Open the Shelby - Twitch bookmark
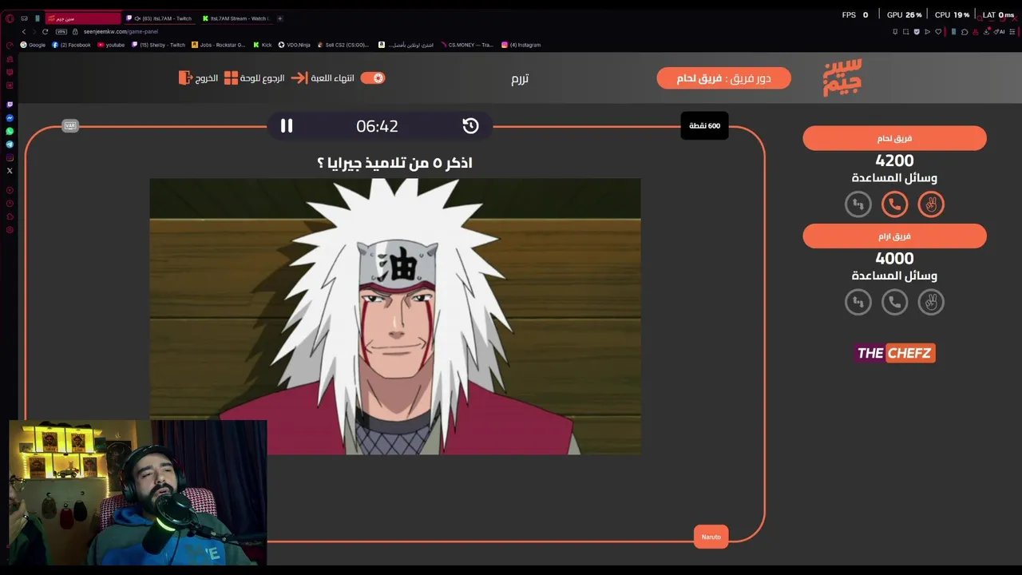 [x=158, y=45]
